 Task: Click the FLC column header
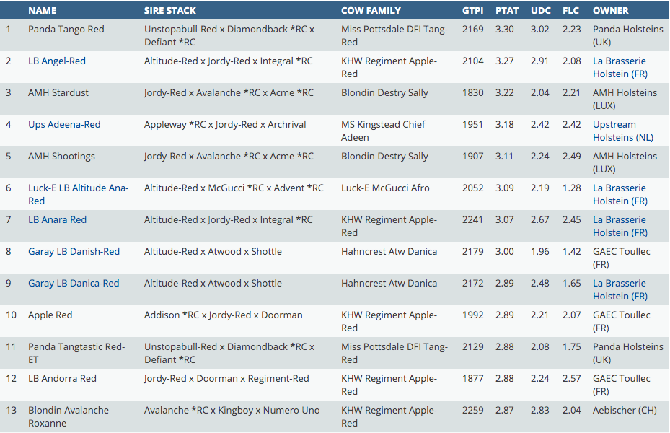click(x=571, y=11)
